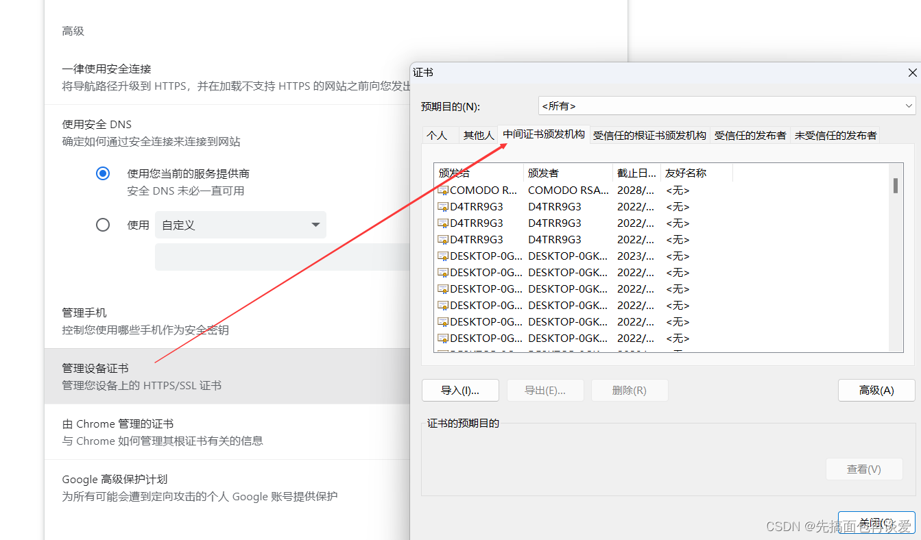Switch to the 其他人 tab

coord(479,136)
